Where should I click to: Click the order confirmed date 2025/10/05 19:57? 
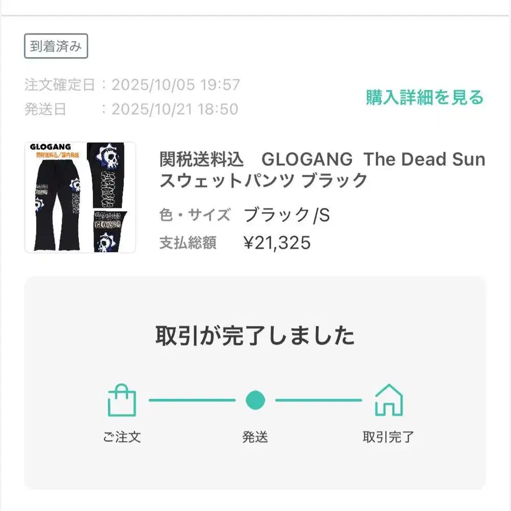[x=176, y=85]
